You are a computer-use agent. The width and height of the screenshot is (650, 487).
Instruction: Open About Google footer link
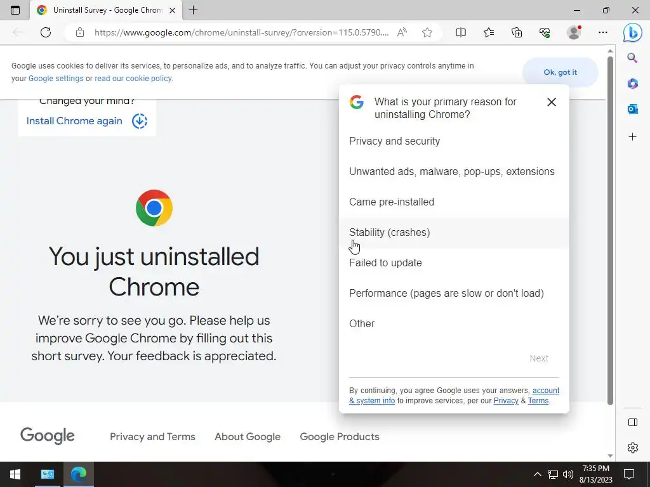[248, 436]
